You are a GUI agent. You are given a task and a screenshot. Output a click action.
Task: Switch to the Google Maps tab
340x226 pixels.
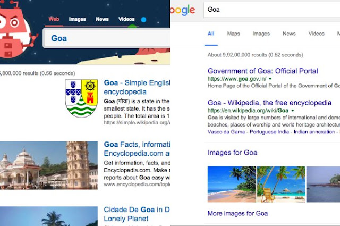(234, 34)
